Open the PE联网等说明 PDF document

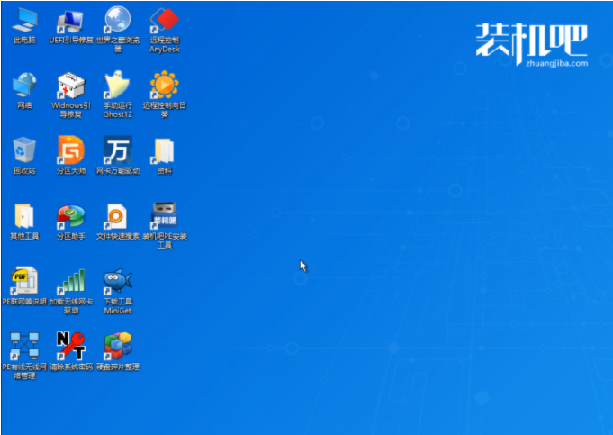pyautogui.click(x=24, y=281)
